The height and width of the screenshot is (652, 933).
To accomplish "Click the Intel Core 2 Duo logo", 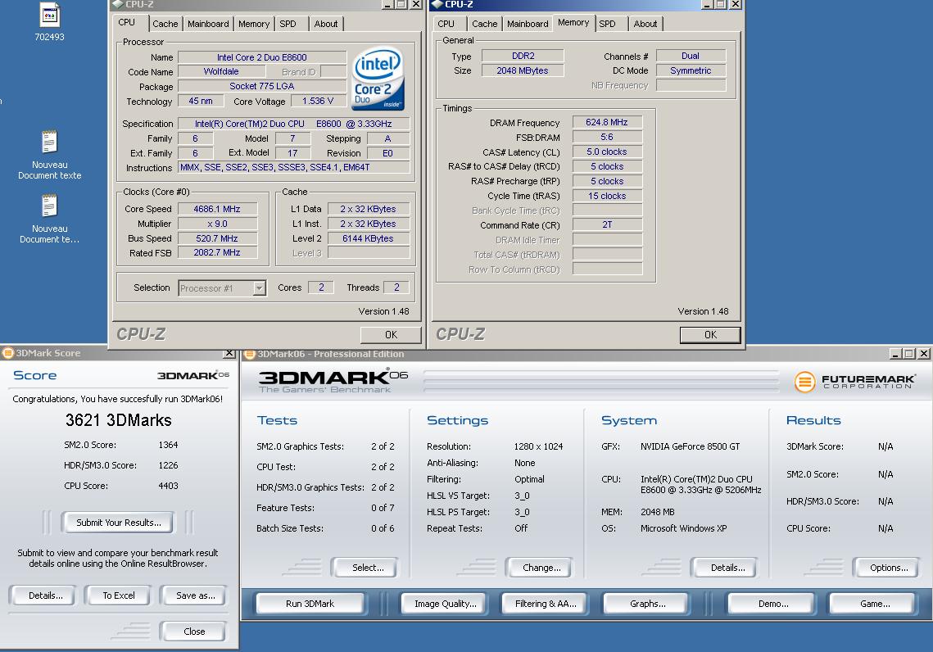I will [378, 78].
